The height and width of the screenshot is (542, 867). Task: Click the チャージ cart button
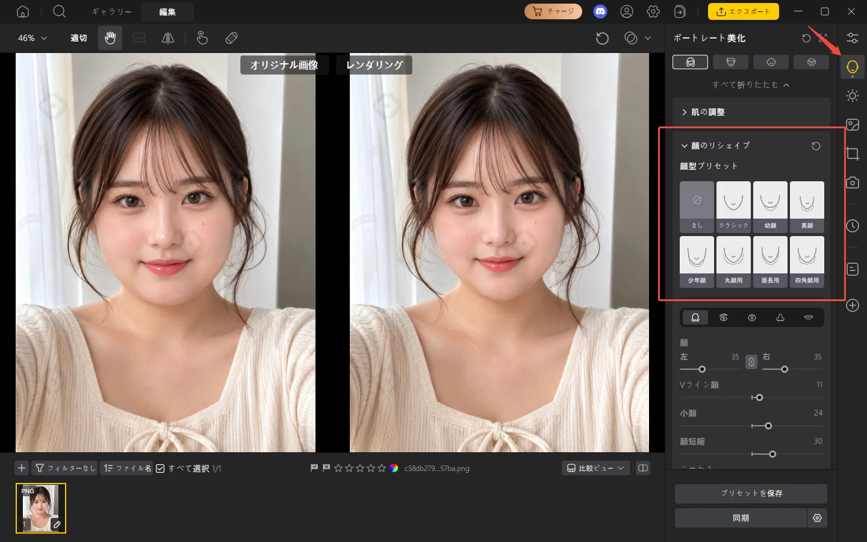point(553,11)
